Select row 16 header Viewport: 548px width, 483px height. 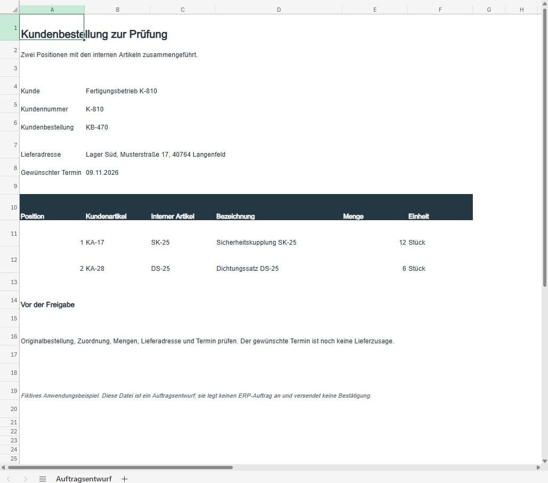(x=10, y=336)
